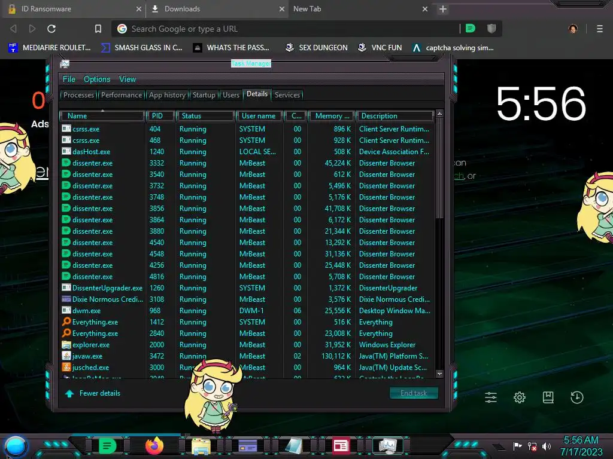Click the bookmark page icon
The image size is (613, 459).
click(x=98, y=29)
